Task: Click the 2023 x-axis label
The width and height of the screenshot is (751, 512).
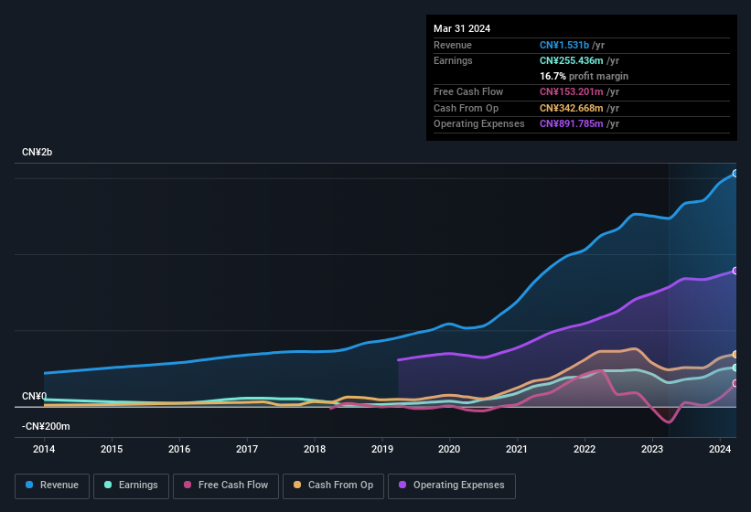Action: [652, 449]
